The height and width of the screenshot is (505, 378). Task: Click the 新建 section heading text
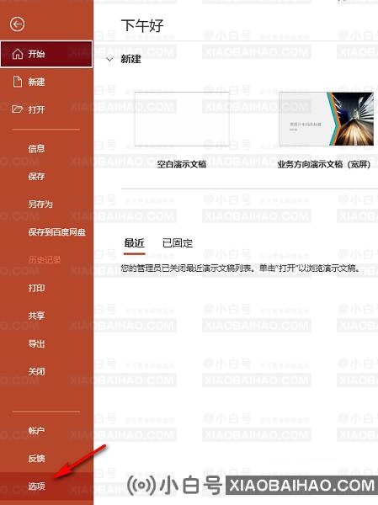coord(130,59)
